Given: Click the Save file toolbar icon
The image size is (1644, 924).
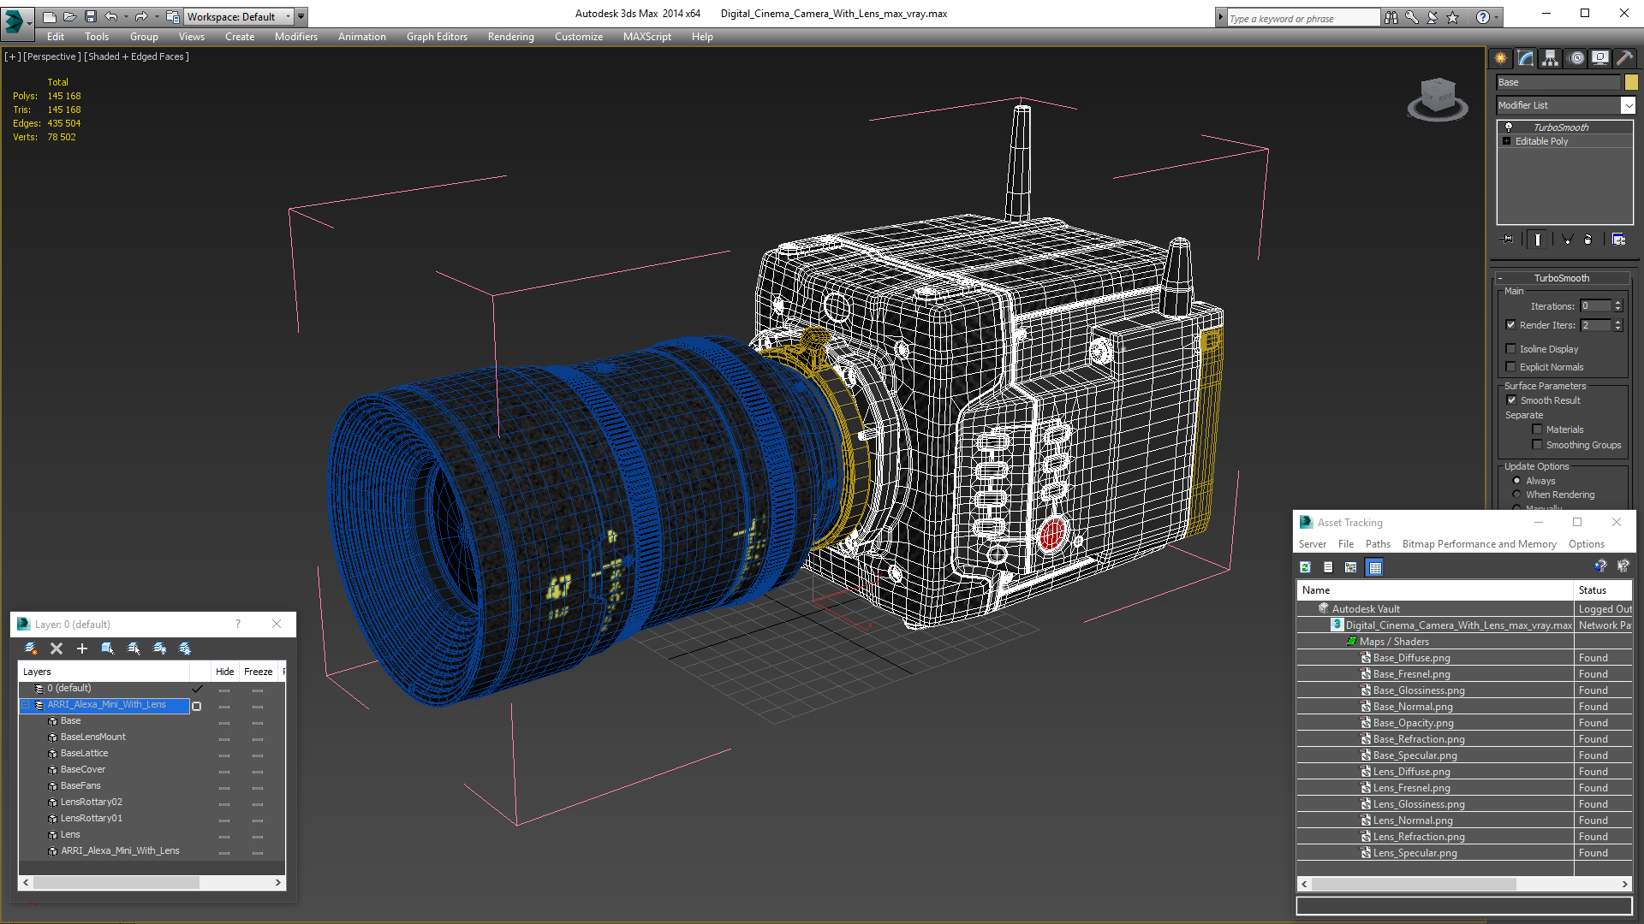Looking at the screenshot, I should 90,16.
